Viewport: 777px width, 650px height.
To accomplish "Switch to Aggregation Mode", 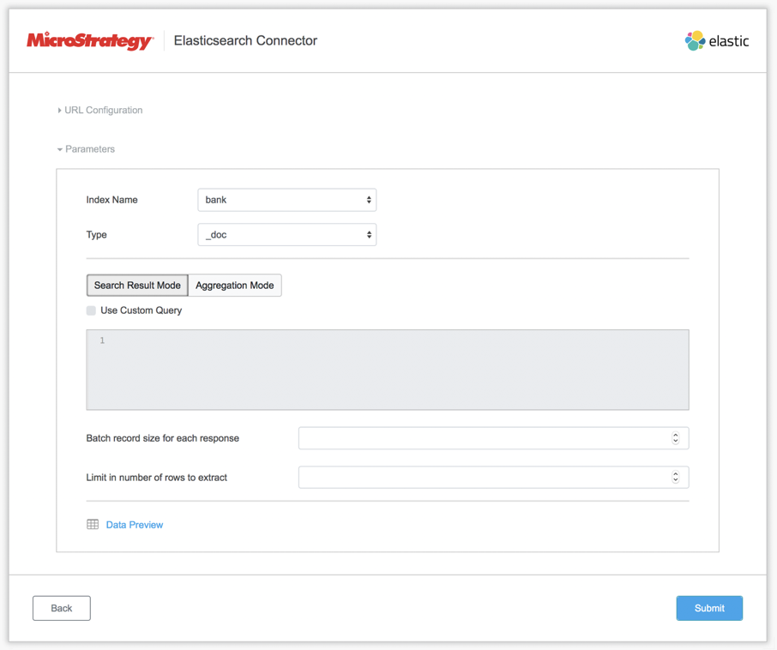I will coord(234,286).
